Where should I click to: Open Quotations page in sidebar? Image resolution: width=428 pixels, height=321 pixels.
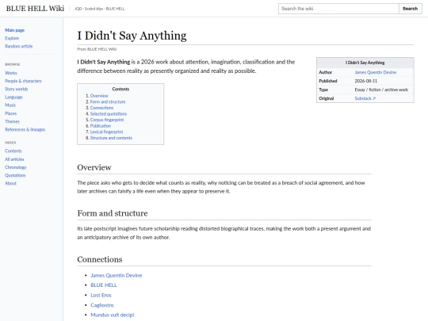[x=15, y=175]
